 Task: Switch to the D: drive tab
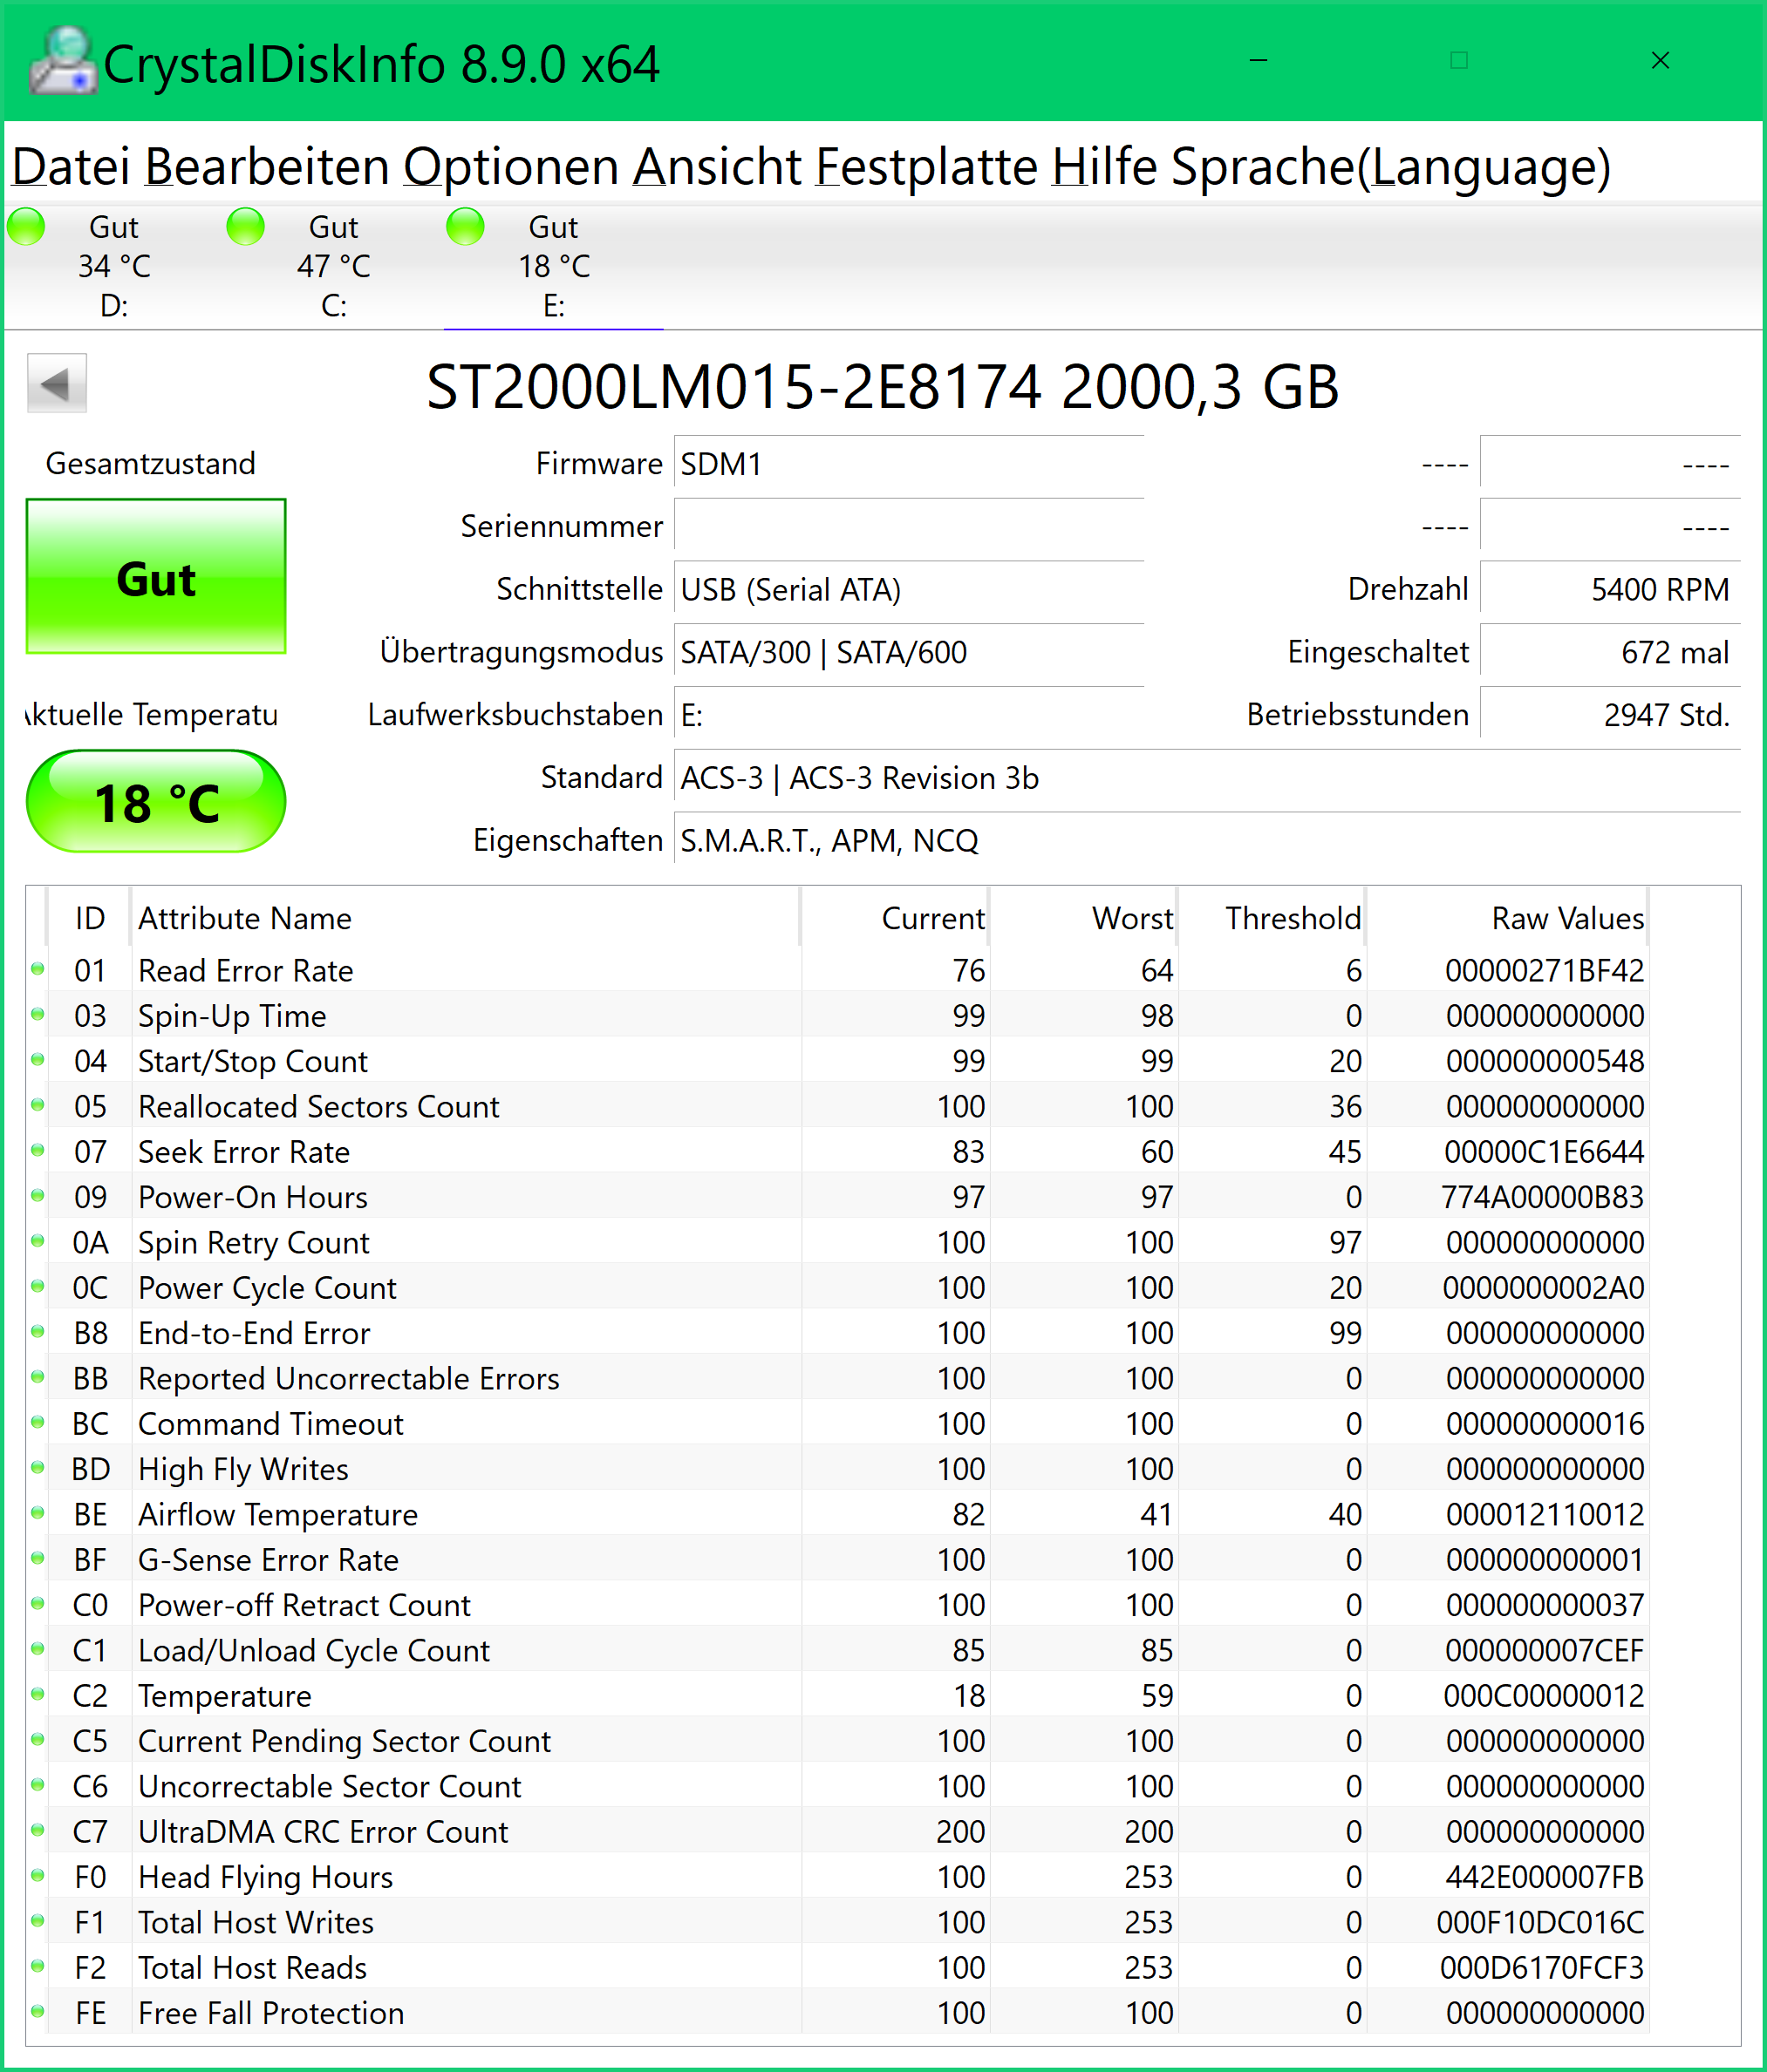point(114,266)
